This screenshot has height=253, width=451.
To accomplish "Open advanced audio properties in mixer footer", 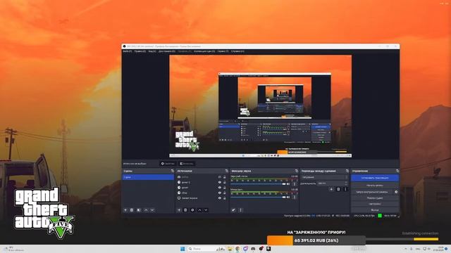I will (x=233, y=210).
